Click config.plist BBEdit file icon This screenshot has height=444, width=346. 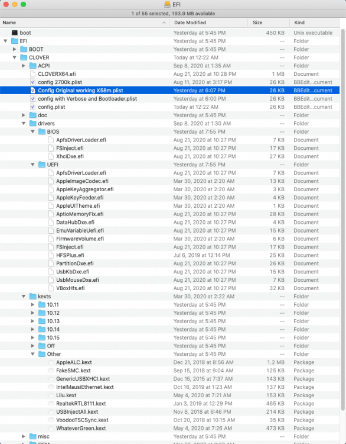coord(32,107)
